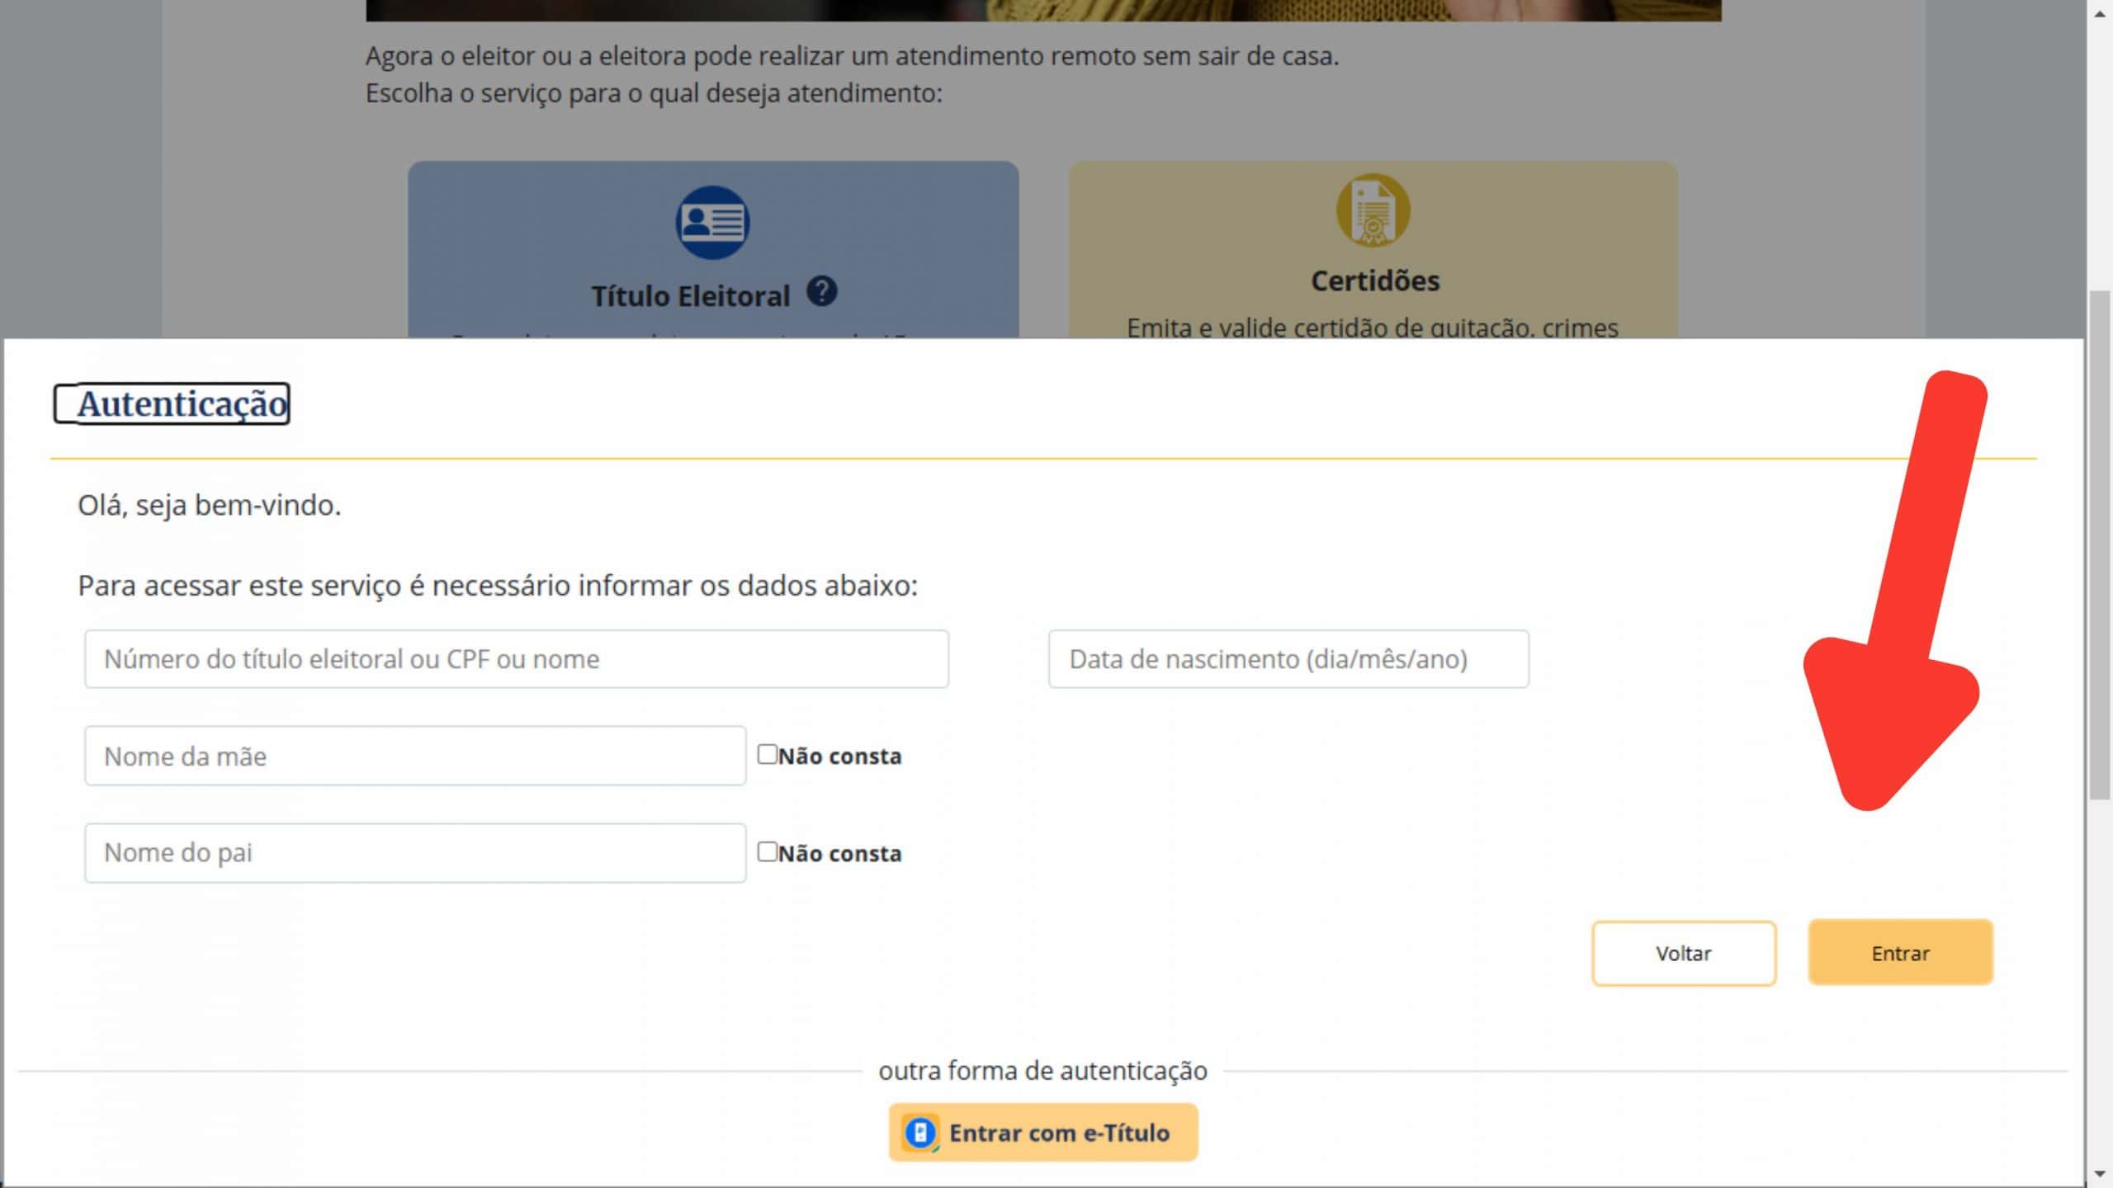Select the Título Eleitoral service card title

click(x=690, y=296)
